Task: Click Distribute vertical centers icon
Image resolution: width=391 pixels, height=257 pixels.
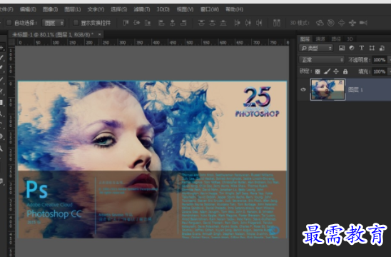Action: (x=212, y=23)
